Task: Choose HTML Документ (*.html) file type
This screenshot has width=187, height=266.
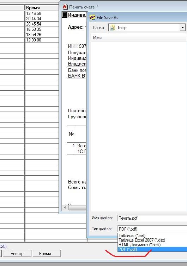Action: point(139,245)
